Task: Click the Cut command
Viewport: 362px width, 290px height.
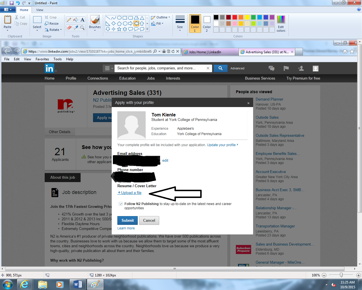Action: coord(20,17)
